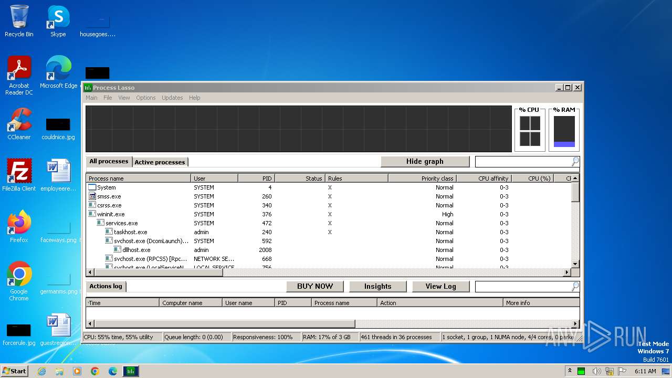
Task: Open File Explorer from the taskbar
Action: click(59, 371)
